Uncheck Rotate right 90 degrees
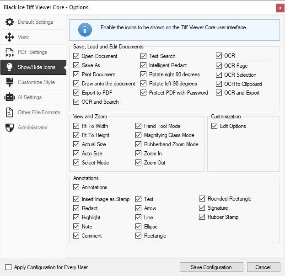285x276 pixels. click(143, 74)
